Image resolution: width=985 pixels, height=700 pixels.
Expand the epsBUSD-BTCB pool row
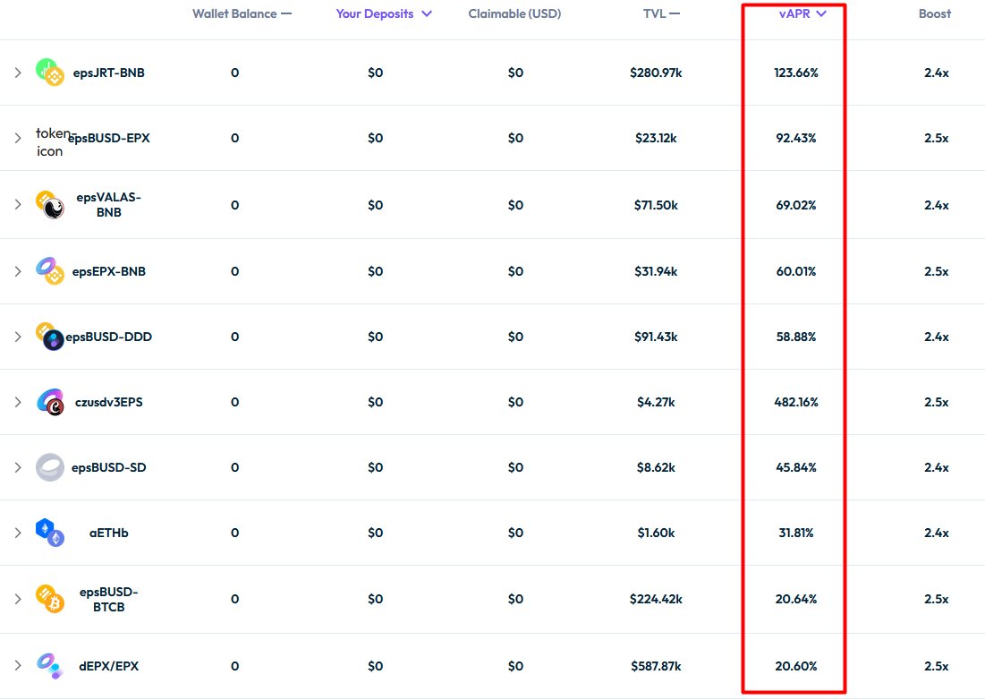18,598
